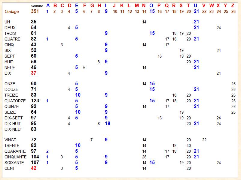Select blue value 2 in QUARANTE row
Screen dimensions: 241x180
click(47, 151)
